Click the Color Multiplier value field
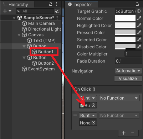Image resolution: width=143 pixels, height=139 pixels. (133, 54)
